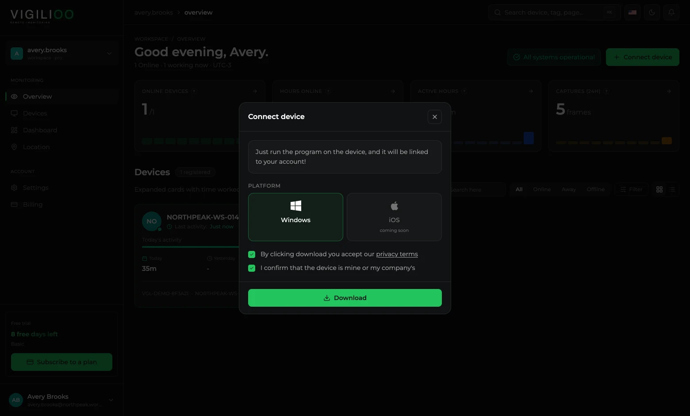Click the Windows logo icon
The width and height of the screenshot is (690, 416).
(296, 206)
